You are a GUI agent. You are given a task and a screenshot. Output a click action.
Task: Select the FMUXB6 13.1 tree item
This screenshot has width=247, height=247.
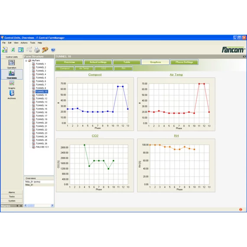42,147
